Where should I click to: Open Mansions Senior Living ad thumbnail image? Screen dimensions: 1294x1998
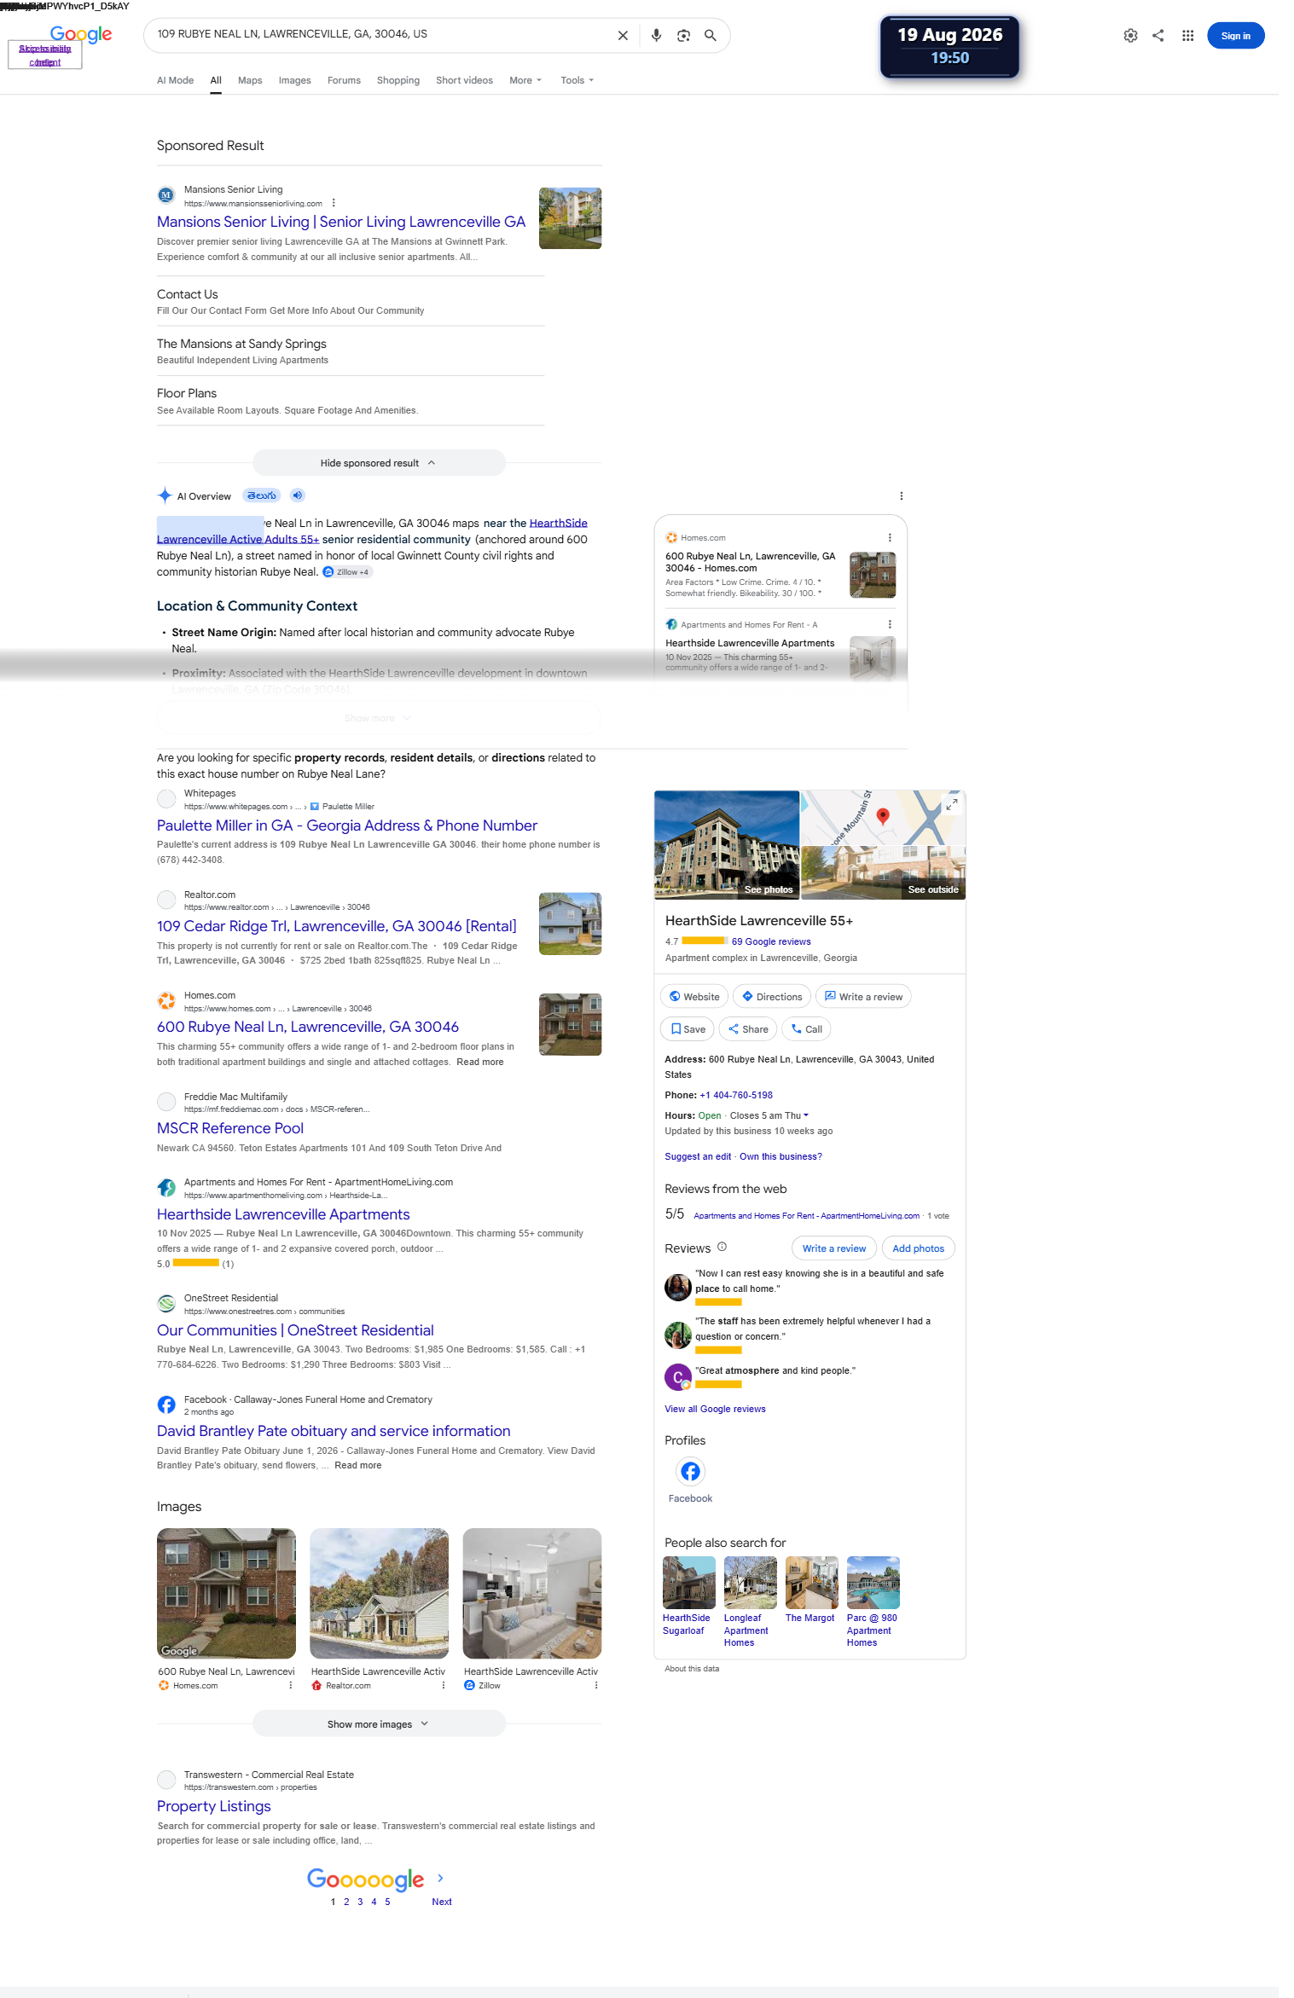click(570, 218)
